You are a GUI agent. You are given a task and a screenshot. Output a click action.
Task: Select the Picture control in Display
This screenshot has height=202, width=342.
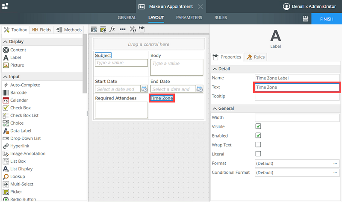[x=17, y=65]
